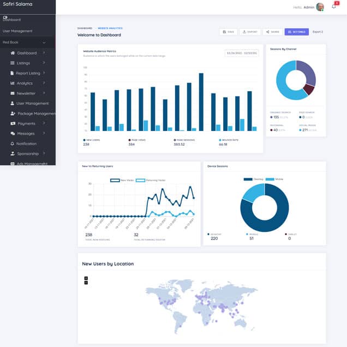Click the Share button
Image resolution: width=347 pixels, height=347 pixels.
273,32
